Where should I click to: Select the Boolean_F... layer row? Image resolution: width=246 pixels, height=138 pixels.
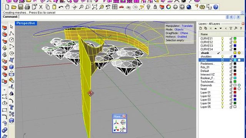[221, 78]
